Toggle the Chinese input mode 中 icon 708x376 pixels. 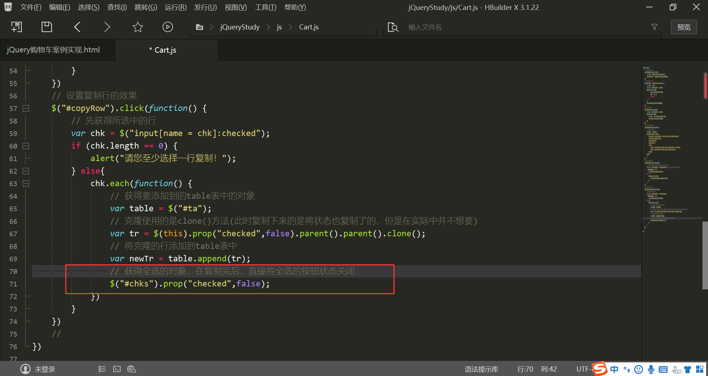pyautogui.click(x=614, y=369)
